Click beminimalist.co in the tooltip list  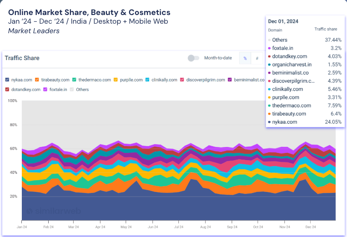click(x=290, y=73)
